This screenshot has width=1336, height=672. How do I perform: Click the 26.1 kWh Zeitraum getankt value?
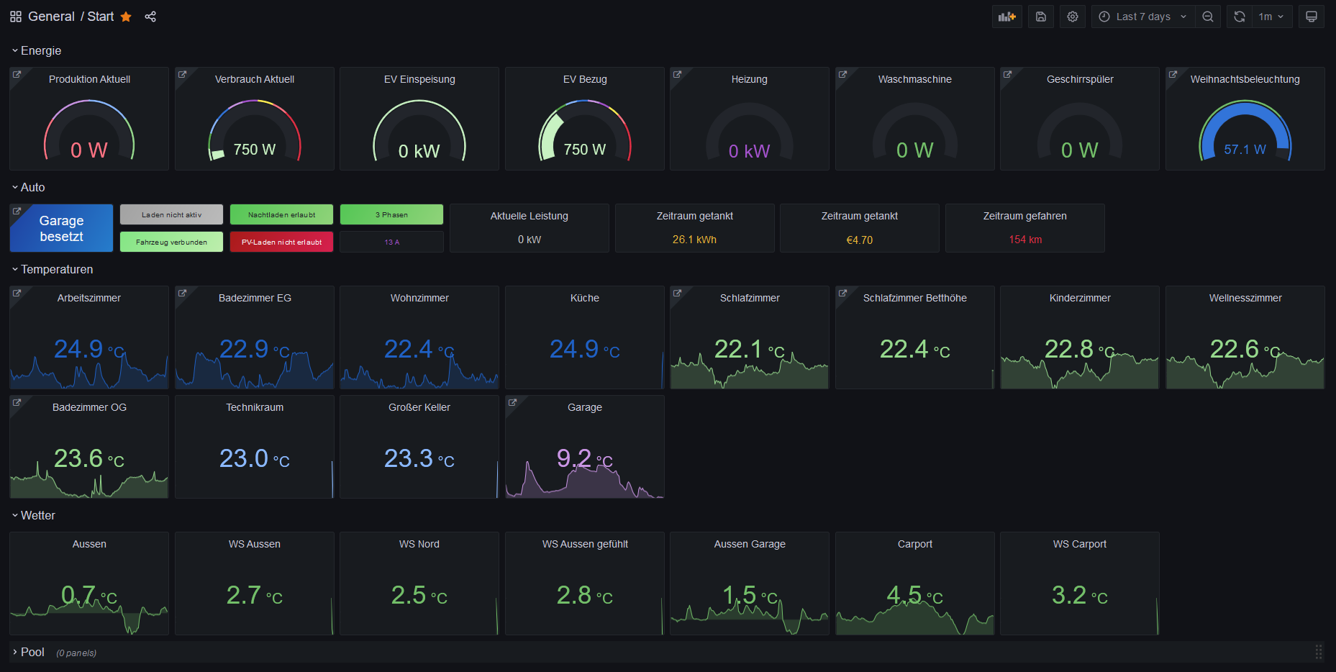pos(694,240)
